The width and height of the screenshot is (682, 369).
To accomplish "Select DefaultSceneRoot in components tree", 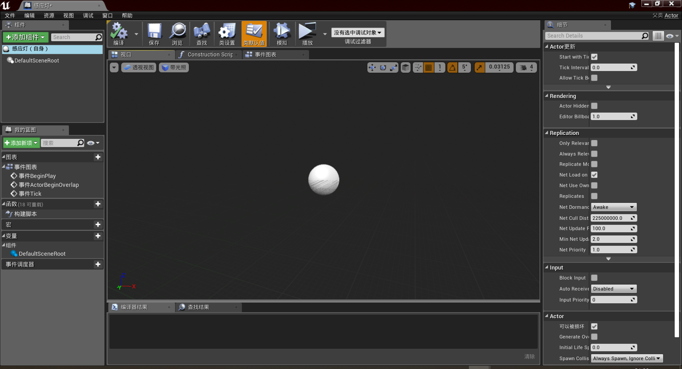I will (37, 61).
